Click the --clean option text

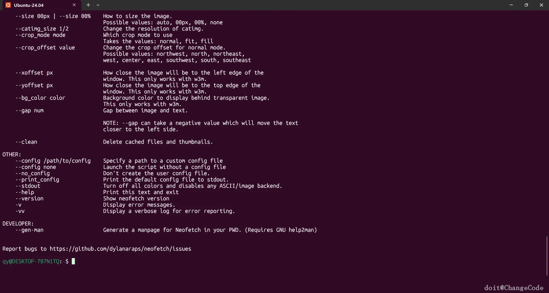coord(26,142)
